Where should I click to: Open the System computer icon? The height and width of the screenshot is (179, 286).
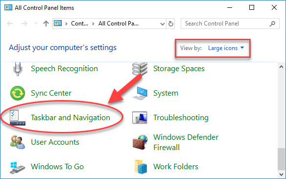coord(140,93)
